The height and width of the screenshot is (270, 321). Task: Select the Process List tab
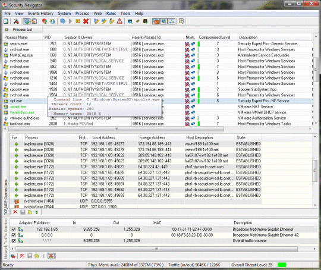click(x=23, y=30)
